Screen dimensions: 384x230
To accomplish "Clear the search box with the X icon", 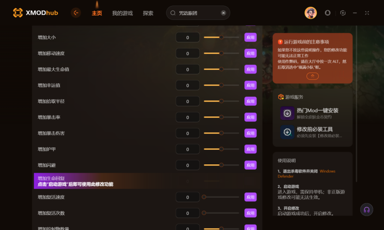I will 223,13.
